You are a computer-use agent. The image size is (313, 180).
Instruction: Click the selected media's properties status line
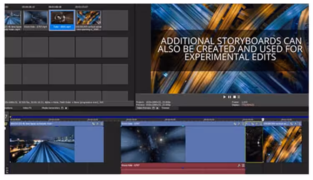(54, 102)
